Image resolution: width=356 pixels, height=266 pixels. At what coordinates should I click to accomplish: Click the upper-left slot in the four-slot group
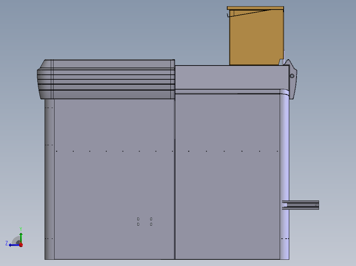[x=138, y=219]
